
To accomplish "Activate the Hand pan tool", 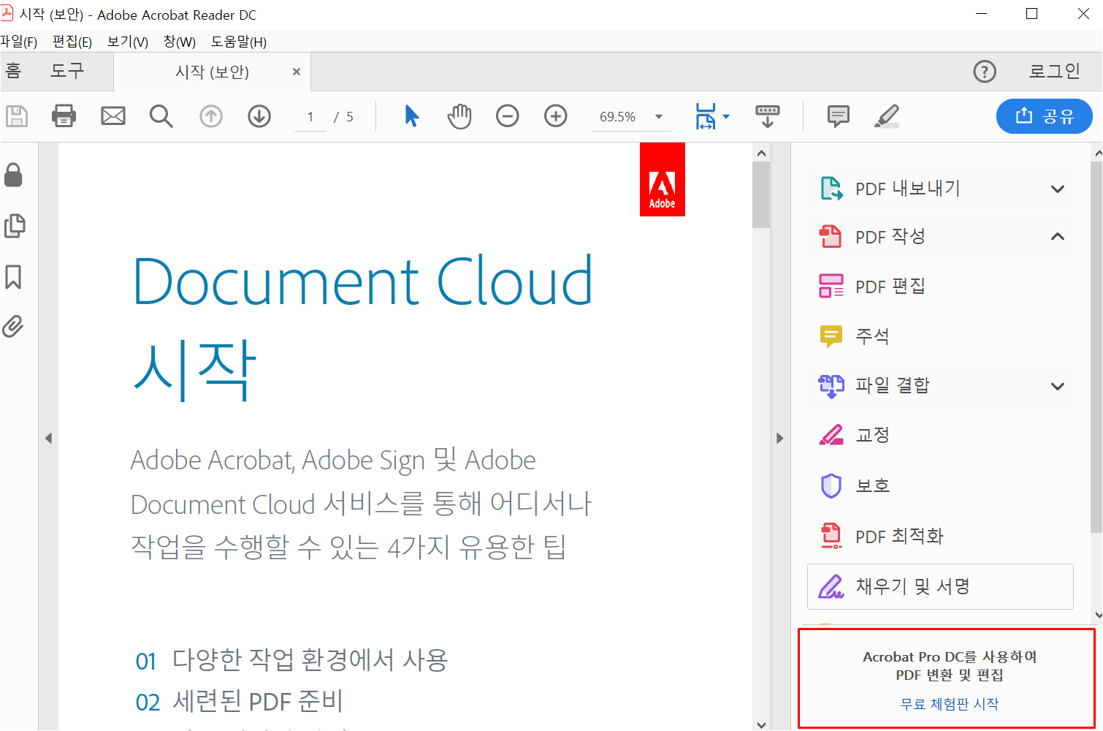I will coord(459,116).
